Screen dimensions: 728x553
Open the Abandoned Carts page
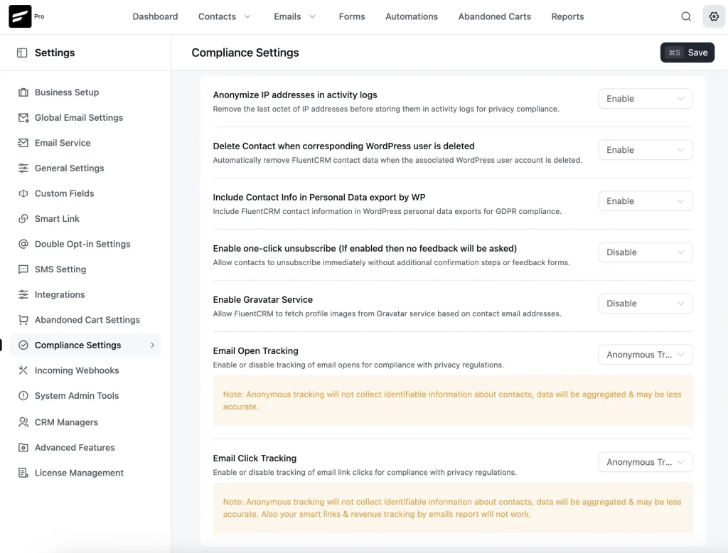[494, 16]
